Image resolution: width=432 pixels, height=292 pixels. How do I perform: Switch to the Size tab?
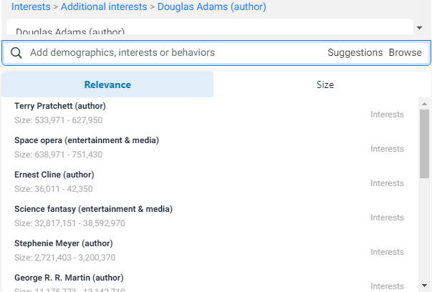click(x=325, y=84)
